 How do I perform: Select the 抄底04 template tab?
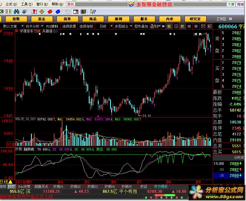click(x=110, y=187)
